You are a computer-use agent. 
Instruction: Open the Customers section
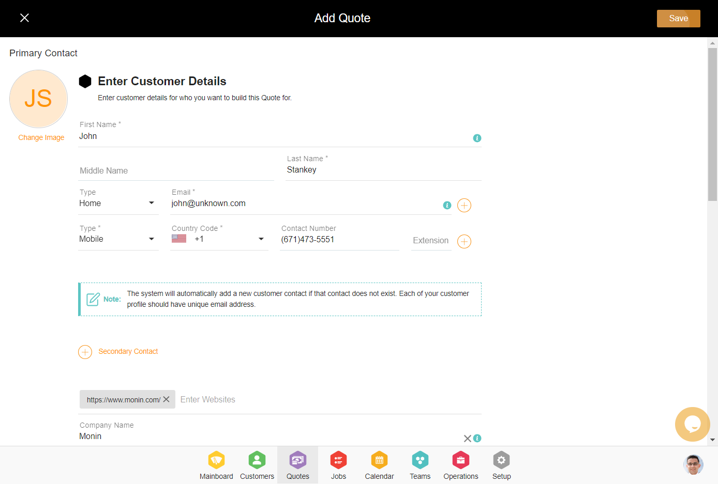coord(257,465)
